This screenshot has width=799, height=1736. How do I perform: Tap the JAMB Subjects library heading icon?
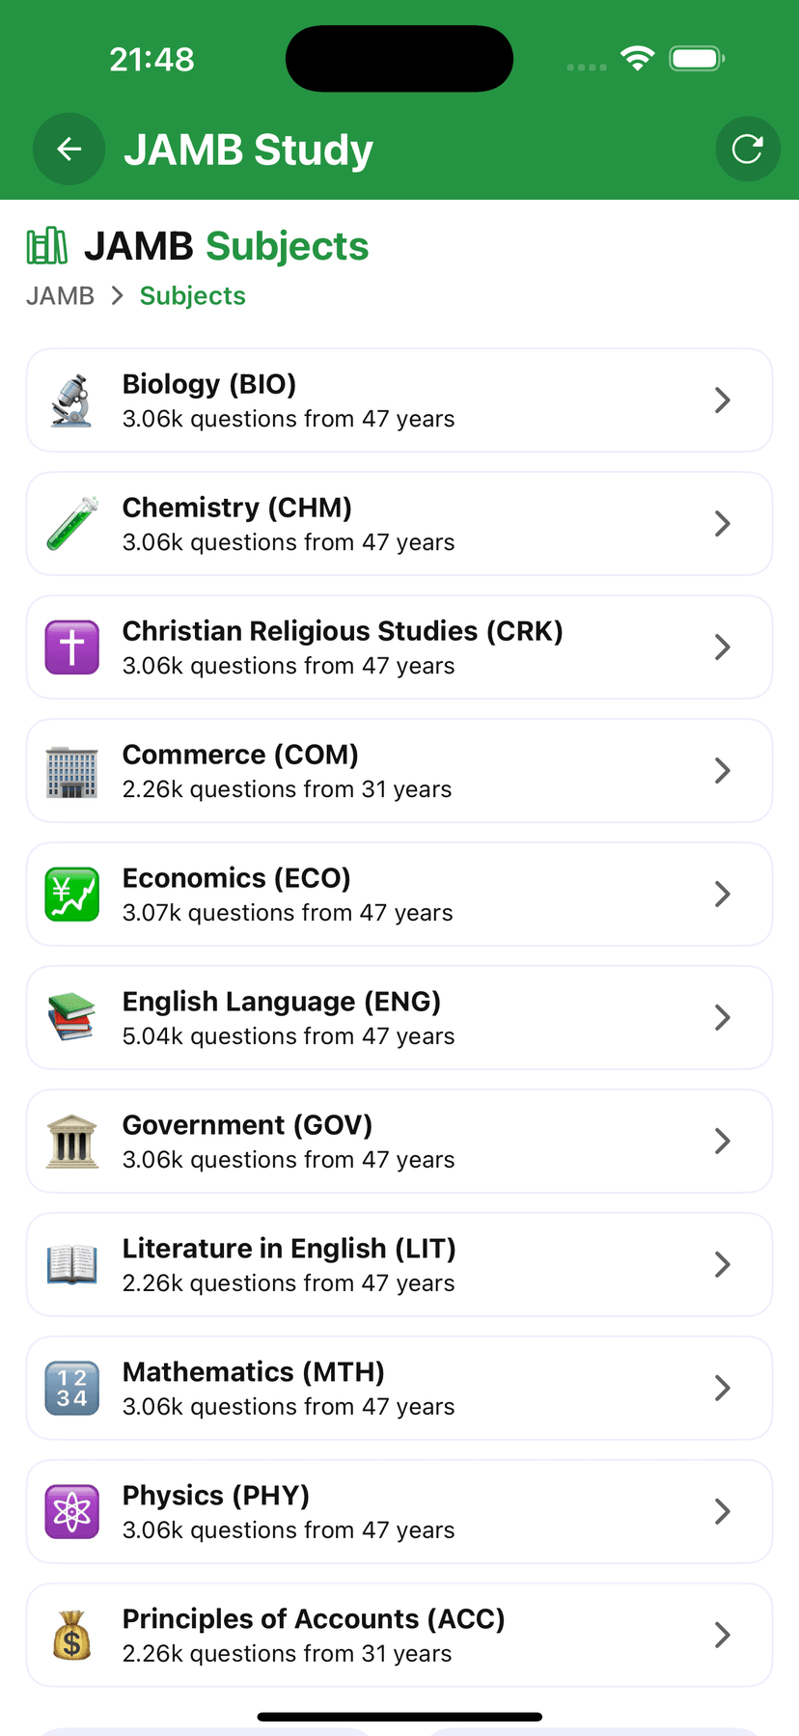[x=47, y=246]
